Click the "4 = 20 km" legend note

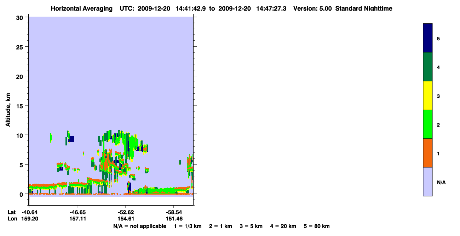tap(283, 226)
